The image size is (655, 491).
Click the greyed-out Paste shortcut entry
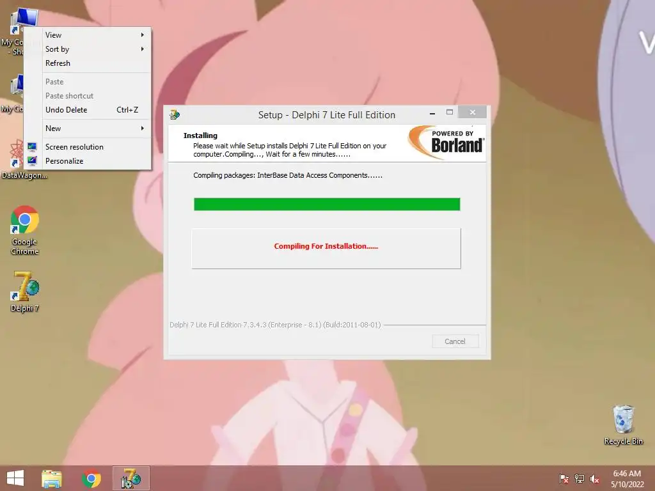click(x=87, y=96)
